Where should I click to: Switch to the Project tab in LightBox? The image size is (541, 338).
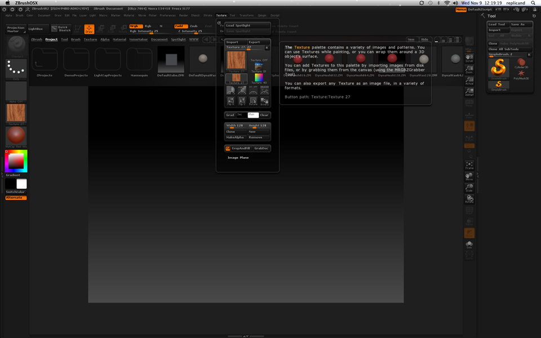pos(51,39)
